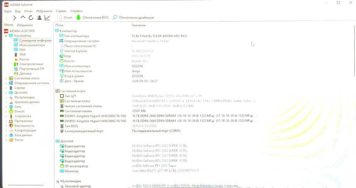Image resolution: width=356 pixels, height=188 pixels.
Task: Expand the DirectX tree node
Action: 6,111
